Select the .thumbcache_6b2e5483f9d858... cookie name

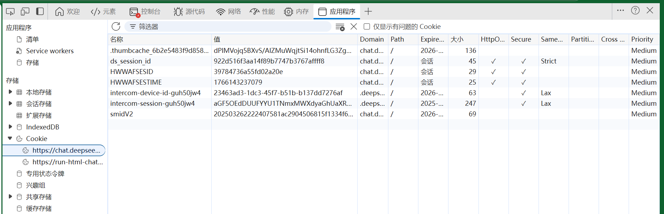point(159,50)
